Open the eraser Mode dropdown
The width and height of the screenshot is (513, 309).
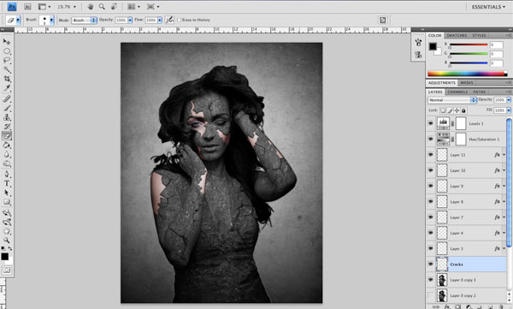click(x=84, y=21)
